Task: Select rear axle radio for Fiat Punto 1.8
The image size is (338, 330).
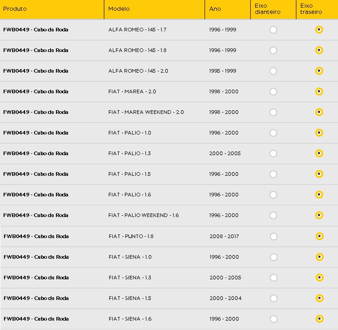Action: 320,236
